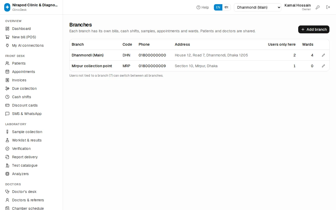336x210 pixels.
Task: Open Appointments calendar icon
Action: click(7, 72)
